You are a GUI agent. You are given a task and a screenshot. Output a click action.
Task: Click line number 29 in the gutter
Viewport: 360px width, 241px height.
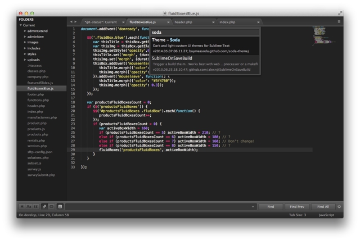tap(73, 150)
